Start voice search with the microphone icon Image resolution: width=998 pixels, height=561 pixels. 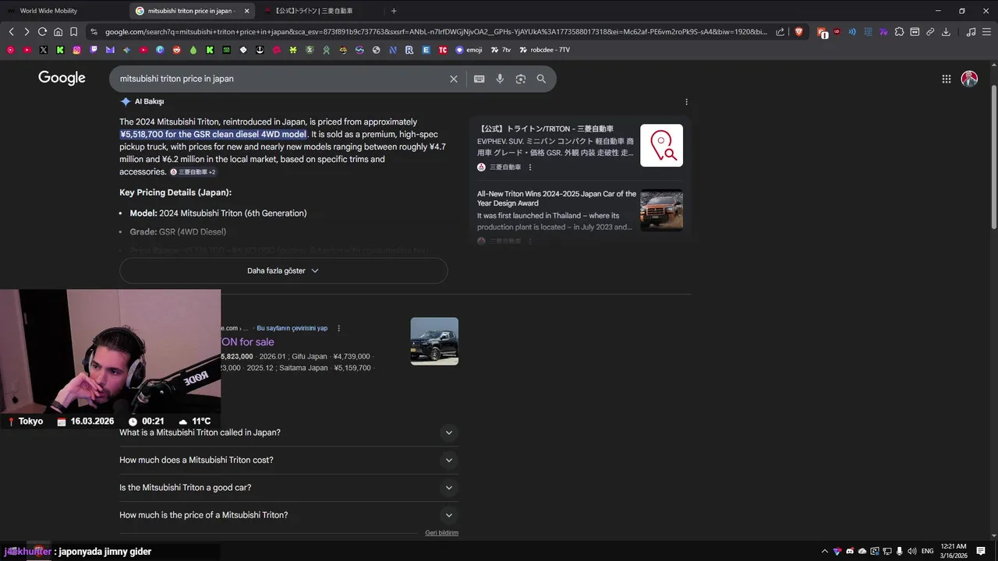coord(500,79)
